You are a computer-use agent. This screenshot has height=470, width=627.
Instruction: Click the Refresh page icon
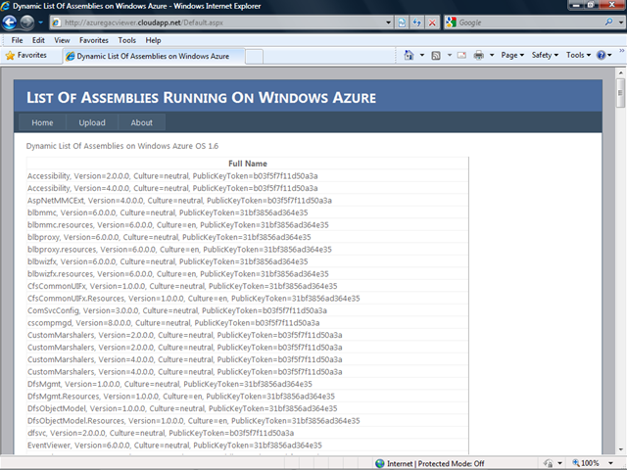pyautogui.click(x=416, y=23)
